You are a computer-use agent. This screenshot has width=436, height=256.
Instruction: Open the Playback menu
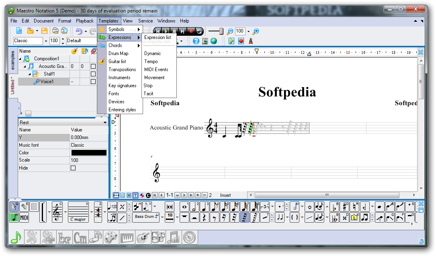(84, 21)
